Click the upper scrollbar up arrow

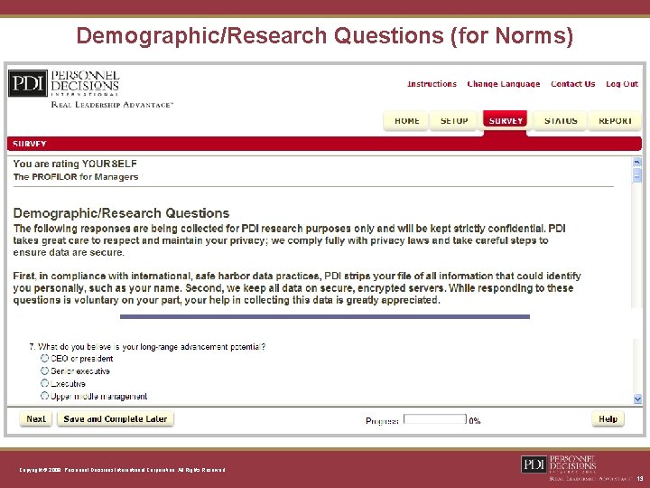click(637, 163)
